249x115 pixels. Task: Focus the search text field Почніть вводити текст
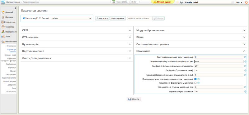pyautogui.click(x=139, y=18)
